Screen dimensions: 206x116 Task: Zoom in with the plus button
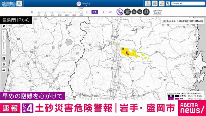[4, 32]
